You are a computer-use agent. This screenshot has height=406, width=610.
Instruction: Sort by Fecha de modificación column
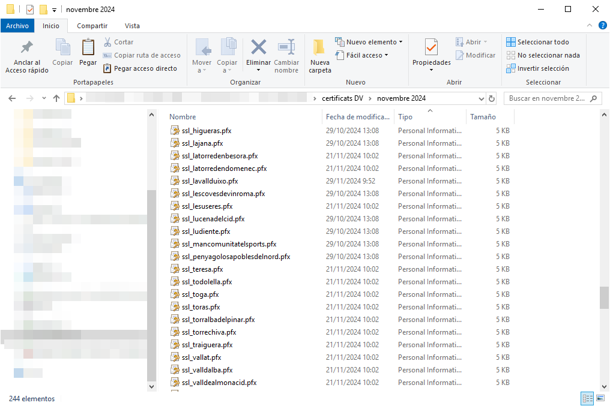(x=357, y=117)
